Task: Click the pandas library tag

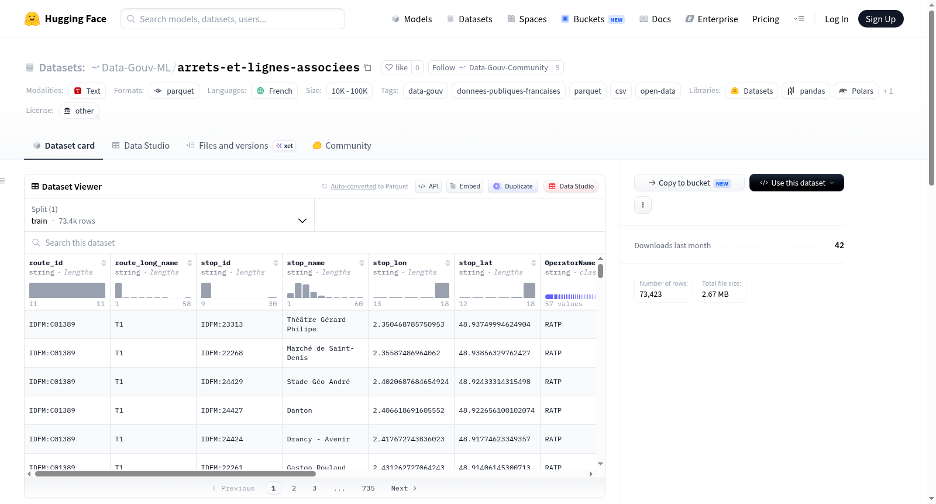Action: [806, 91]
